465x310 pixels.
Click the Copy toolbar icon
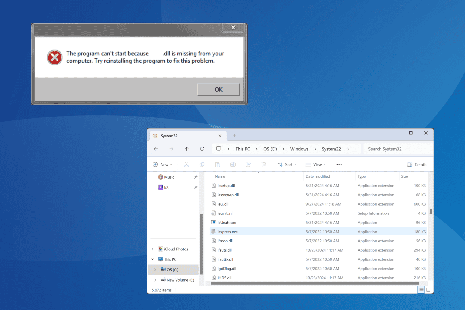pyautogui.click(x=202, y=165)
